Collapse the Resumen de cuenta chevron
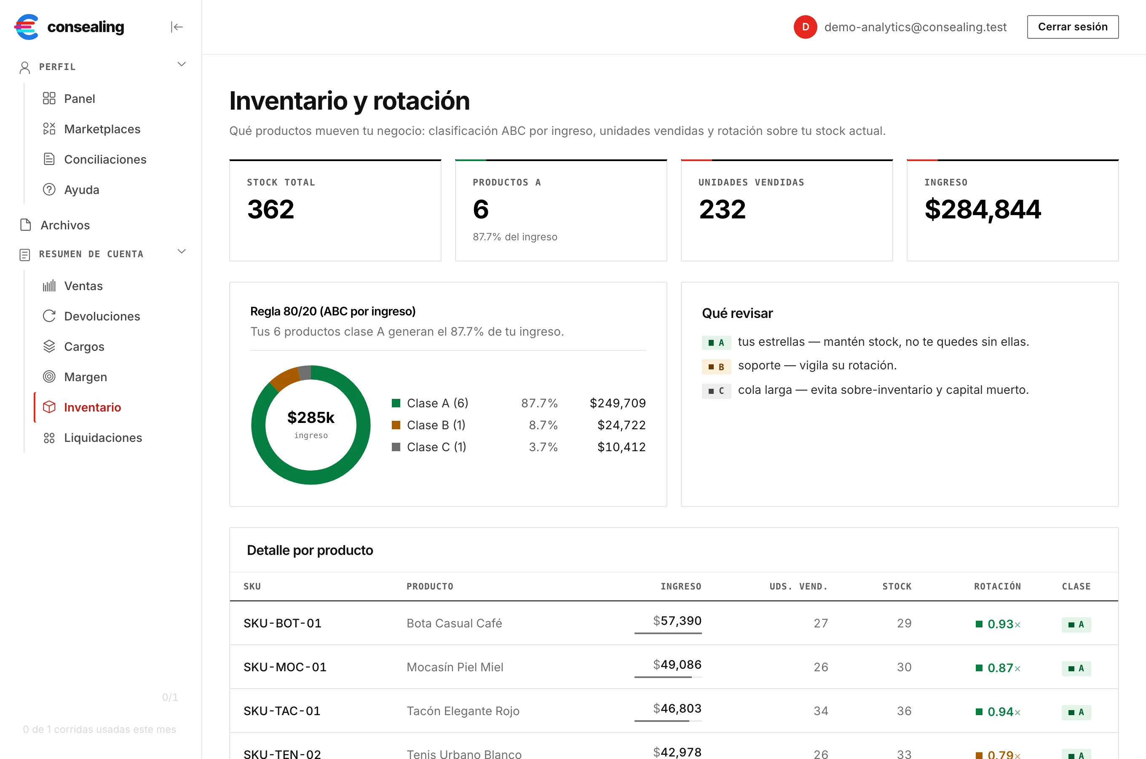The height and width of the screenshot is (759, 1146). click(182, 251)
